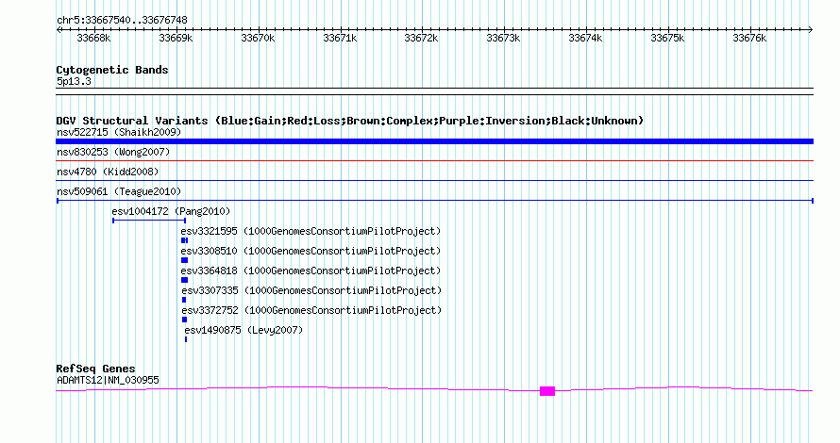The image size is (840, 443).
Task: Click the magenta ADAMTS12 exon box
Action: coord(547,391)
